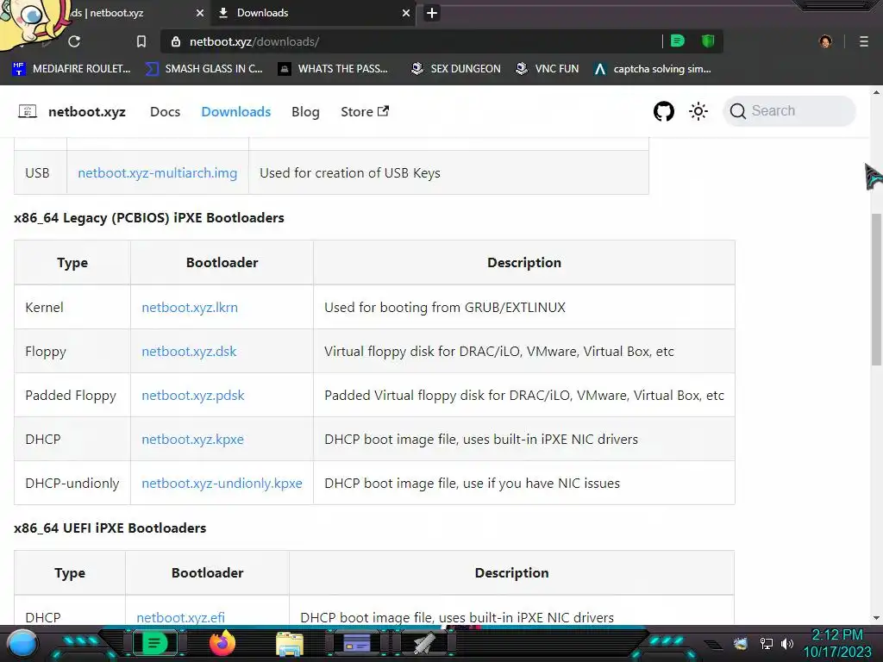Image resolution: width=883 pixels, height=662 pixels.
Task: Open a new browser tab
Action: [432, 13]
